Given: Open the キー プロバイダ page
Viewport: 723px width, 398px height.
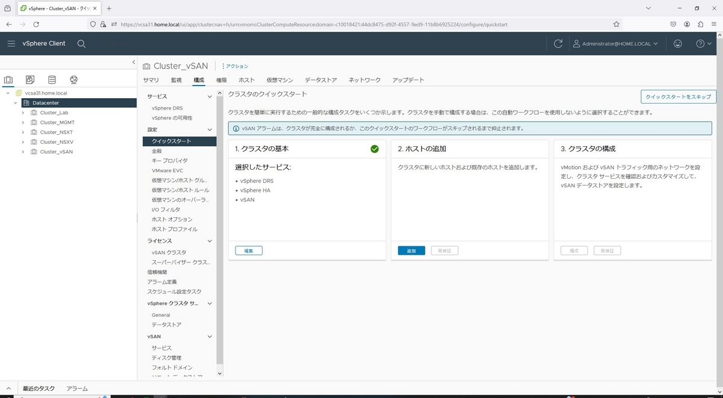Looking at the screenshot, I should [x=170, y=161].
